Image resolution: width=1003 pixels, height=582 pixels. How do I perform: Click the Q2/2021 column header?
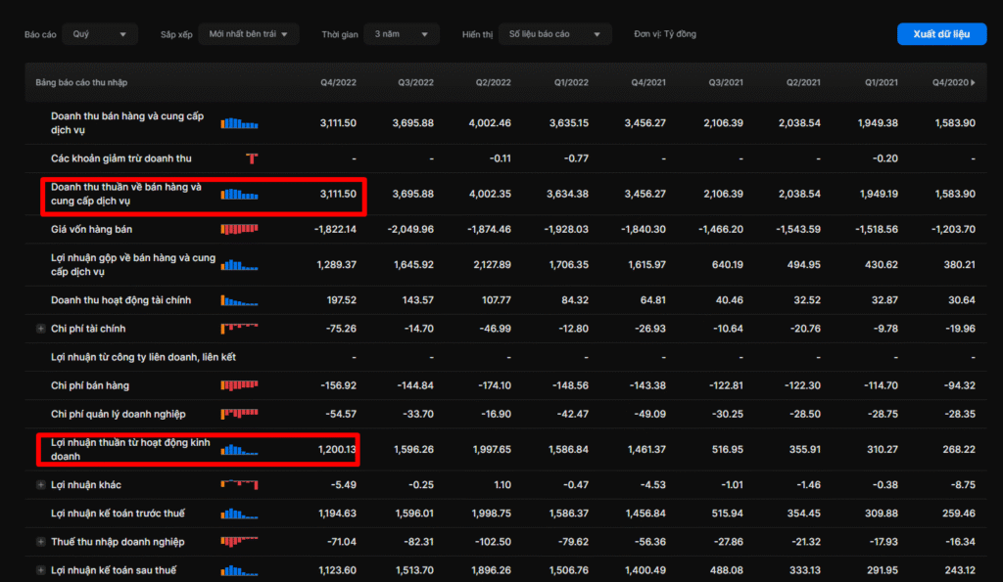pyautogui.click(x=803, y=82)
